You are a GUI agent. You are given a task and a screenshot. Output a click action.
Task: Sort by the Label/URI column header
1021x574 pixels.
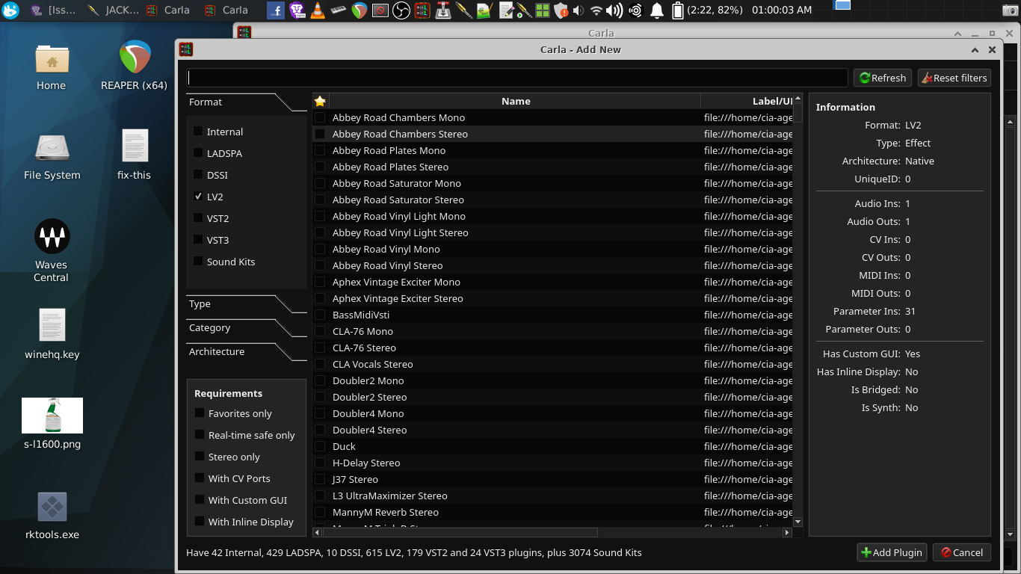(747, 101)
